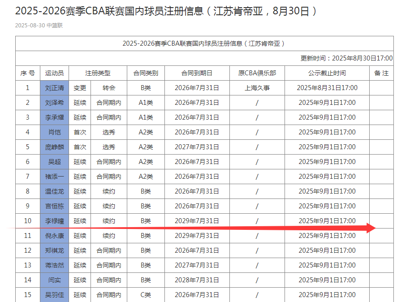Select player name 言恒栋
This screenshot has height=302, width=410.
pyautogui.click(x=54, y=206)
